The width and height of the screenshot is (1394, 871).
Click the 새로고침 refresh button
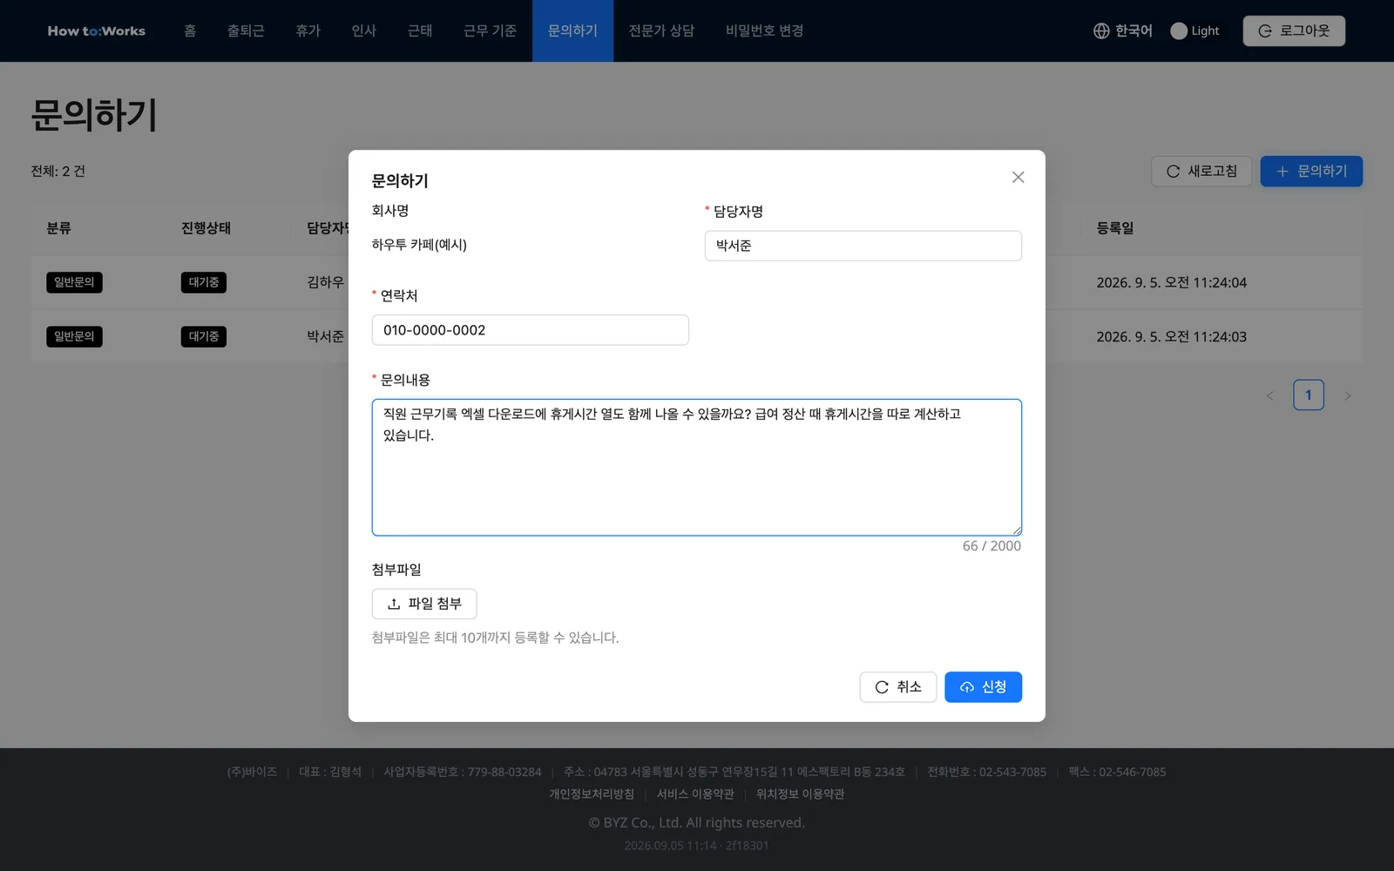[1201, 171]
